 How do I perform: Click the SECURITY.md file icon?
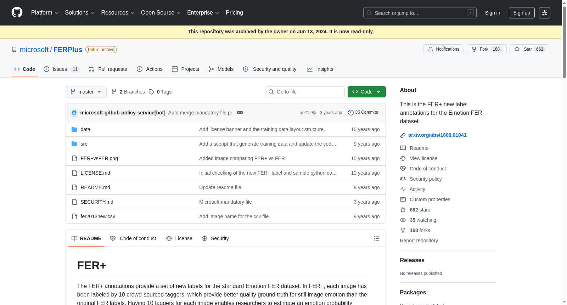coord(74,202)
